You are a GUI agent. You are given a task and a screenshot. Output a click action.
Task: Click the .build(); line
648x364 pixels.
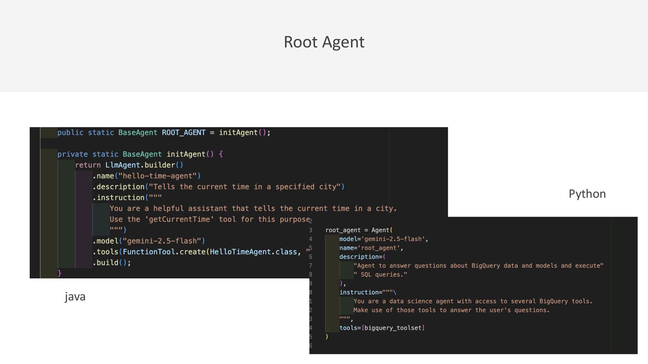pos(111,262)
